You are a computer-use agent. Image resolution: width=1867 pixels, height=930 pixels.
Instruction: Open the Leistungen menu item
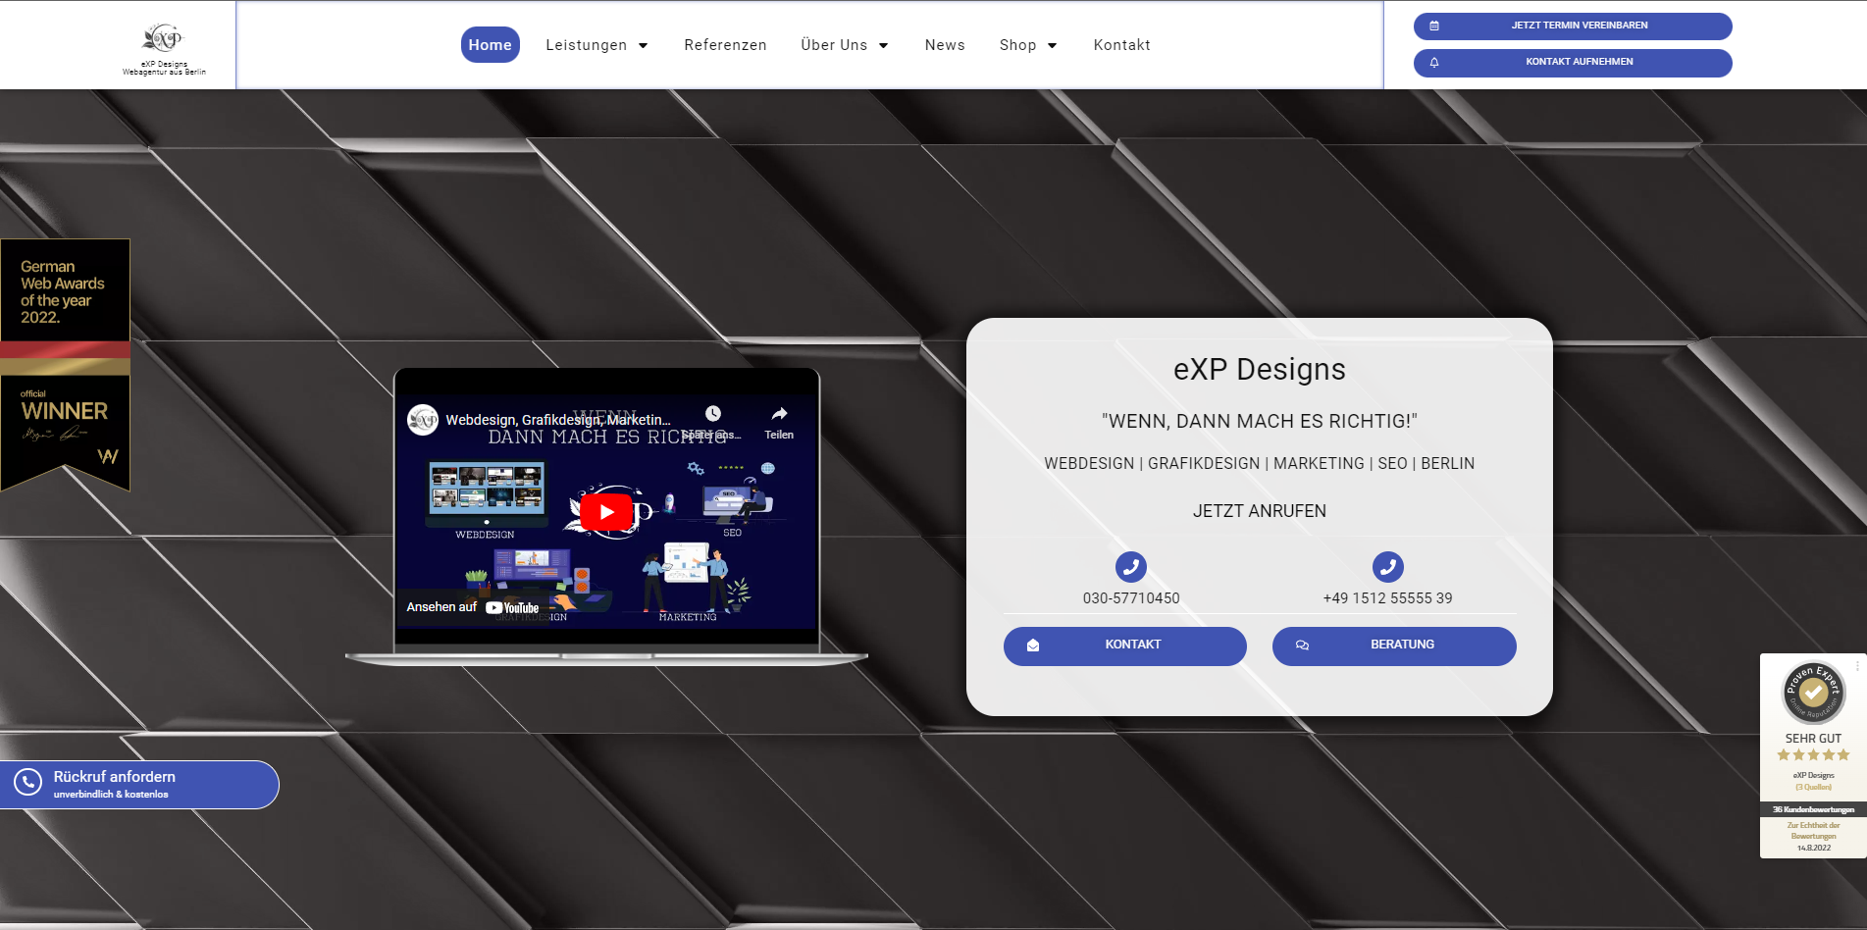click(587, 45)
